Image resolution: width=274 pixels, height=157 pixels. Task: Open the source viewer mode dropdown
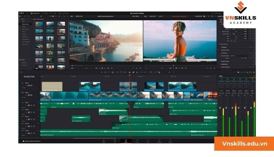pyautogui.click(x=72, y=68)
